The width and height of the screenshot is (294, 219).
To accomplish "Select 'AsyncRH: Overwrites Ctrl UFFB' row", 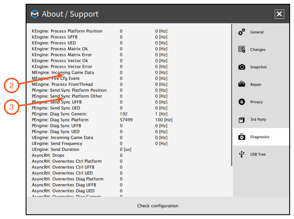I will tap(77, 167).
